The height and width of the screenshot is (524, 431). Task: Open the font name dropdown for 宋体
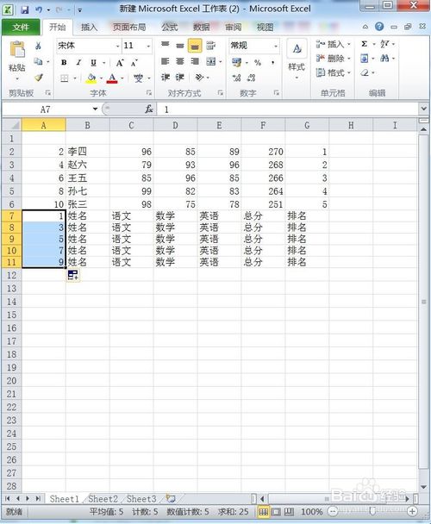[x=118, y=47]
